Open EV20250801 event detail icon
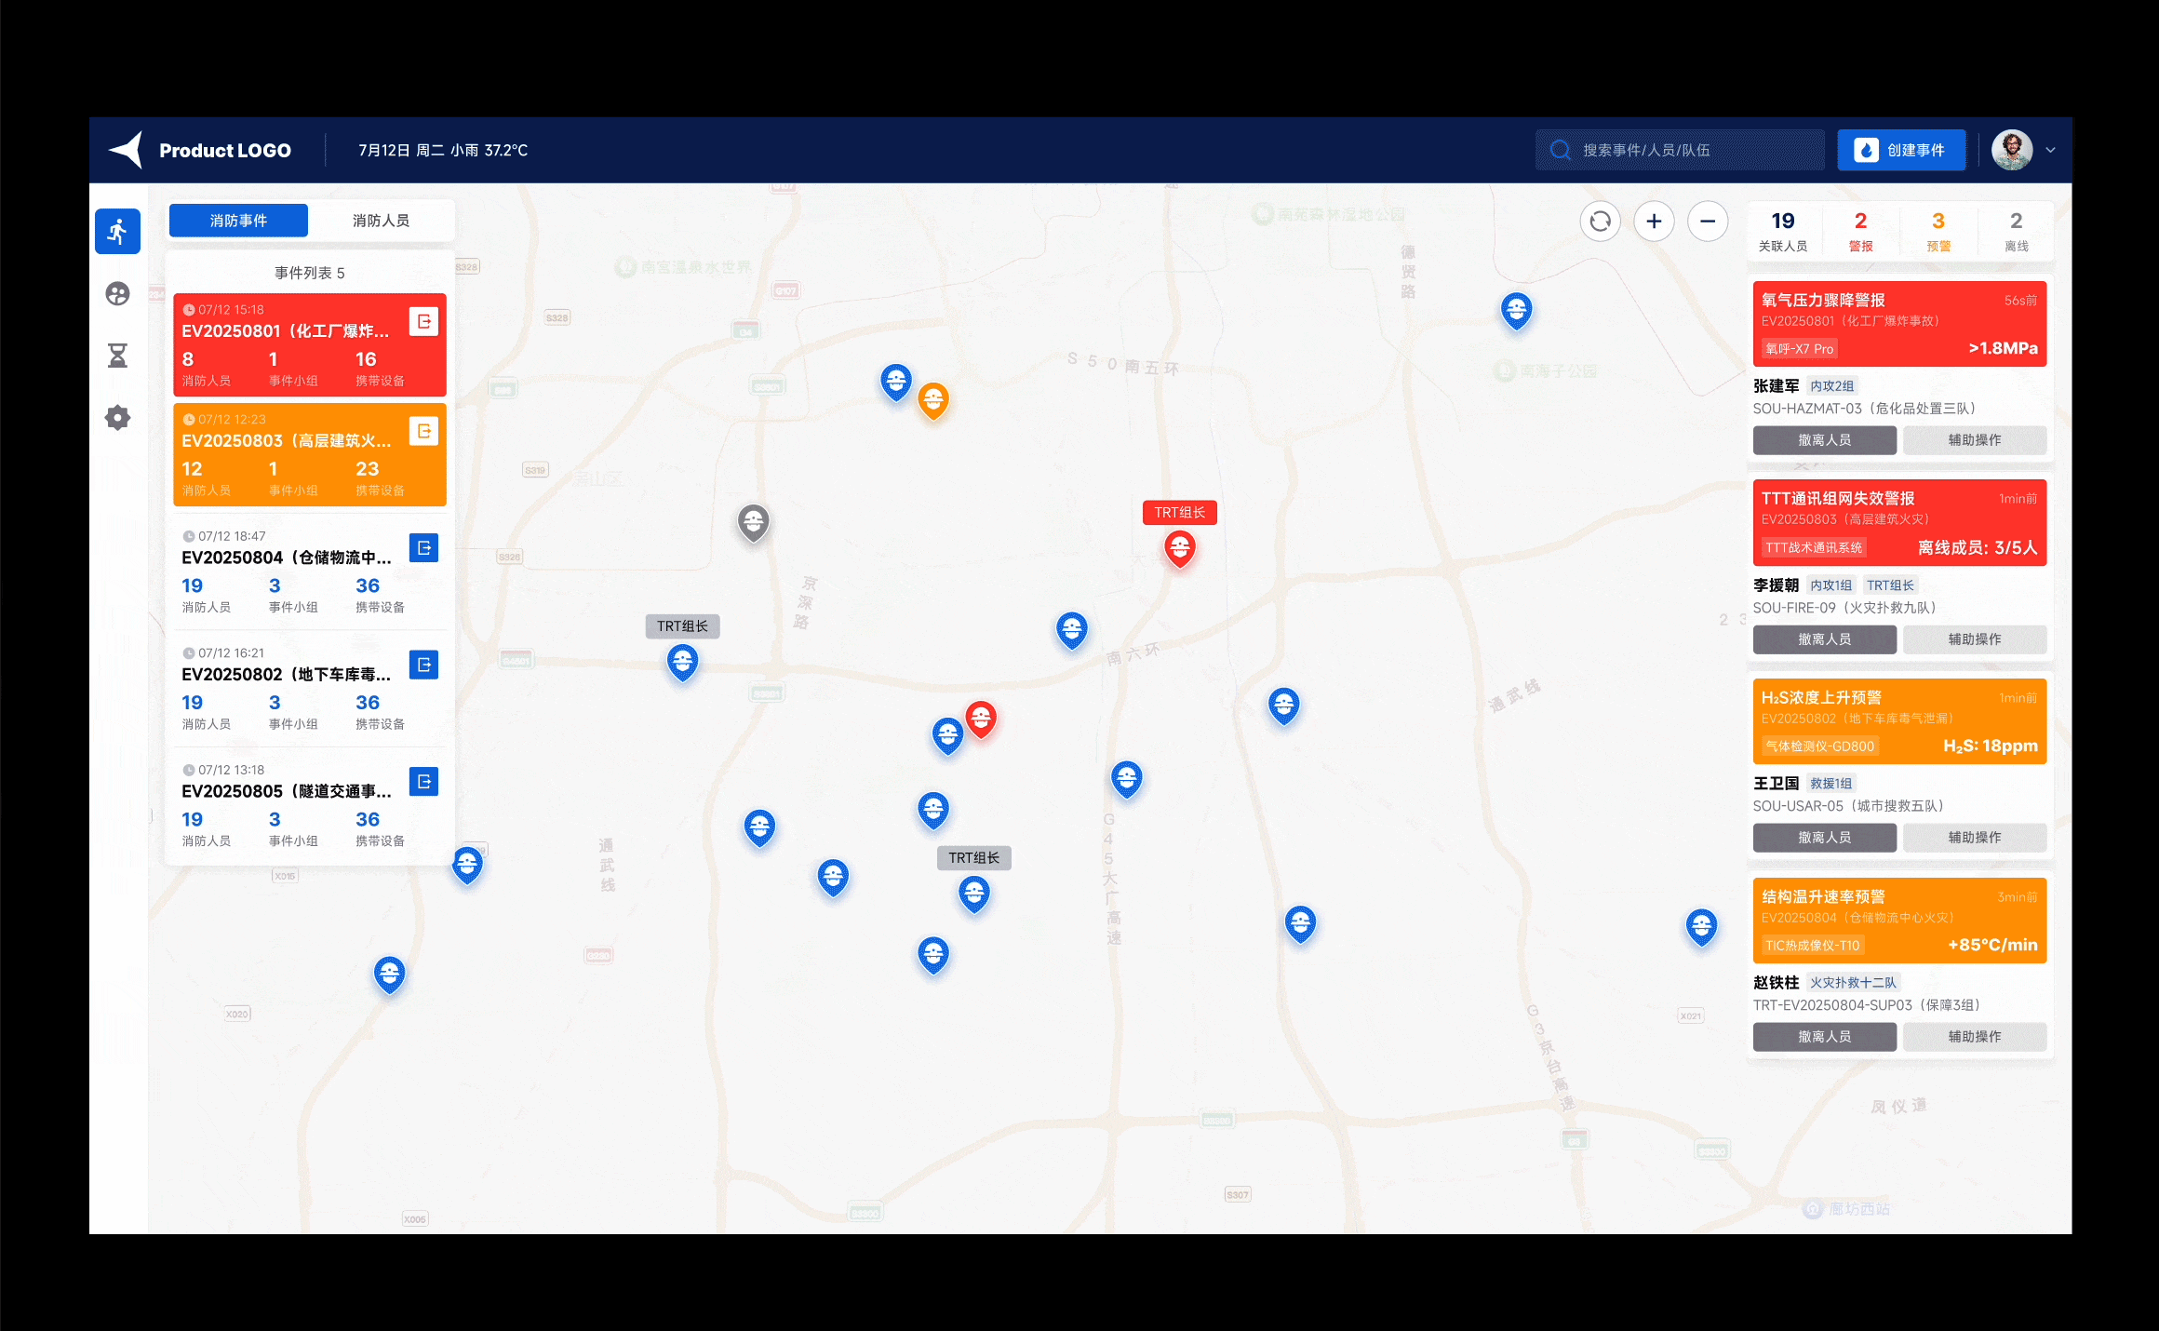This screenshot has width=2159, height=1331. point(423,322)
